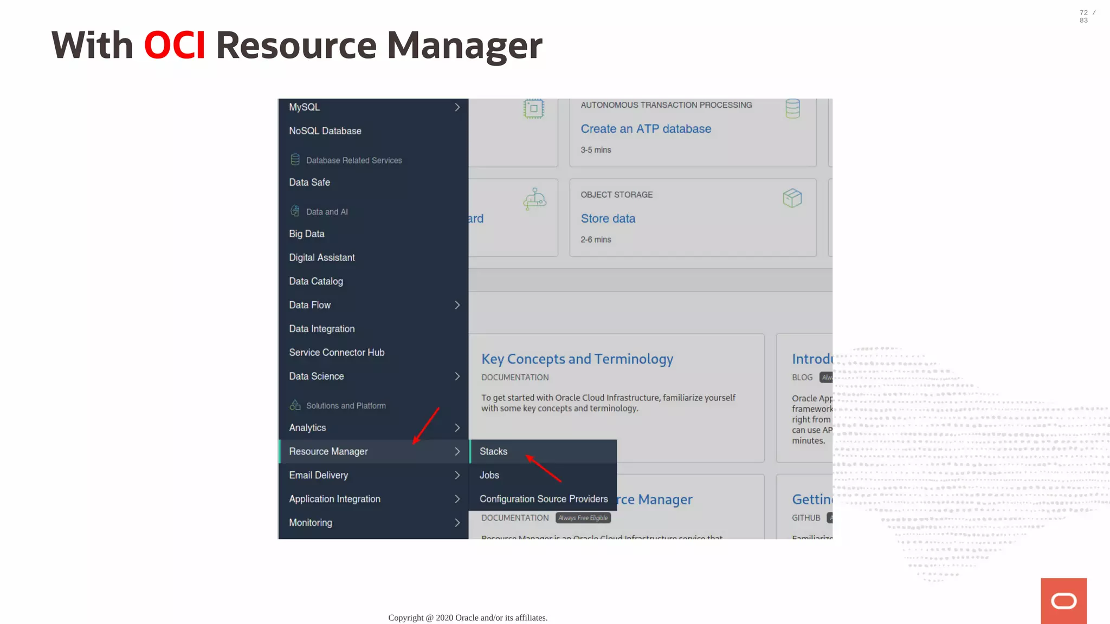Expand the Data Flow submenu arrow
This screenshot has width=1110, height=624.
pyautogui.click(x=457, y=305)
